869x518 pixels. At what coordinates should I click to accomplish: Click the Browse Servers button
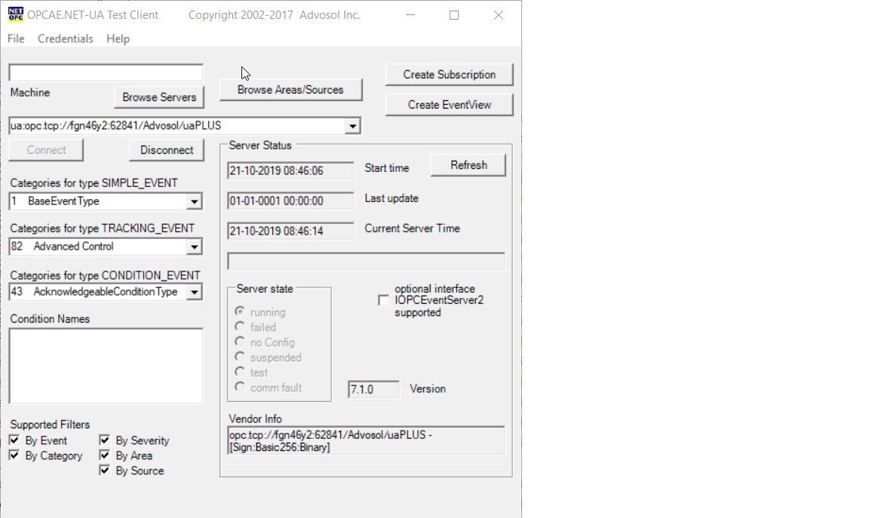pyautogui.click(x=159, y=97)
